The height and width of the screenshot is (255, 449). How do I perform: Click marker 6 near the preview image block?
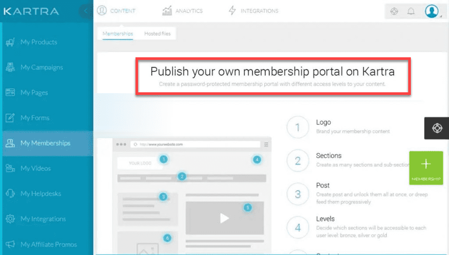click(x=167, y=238)
